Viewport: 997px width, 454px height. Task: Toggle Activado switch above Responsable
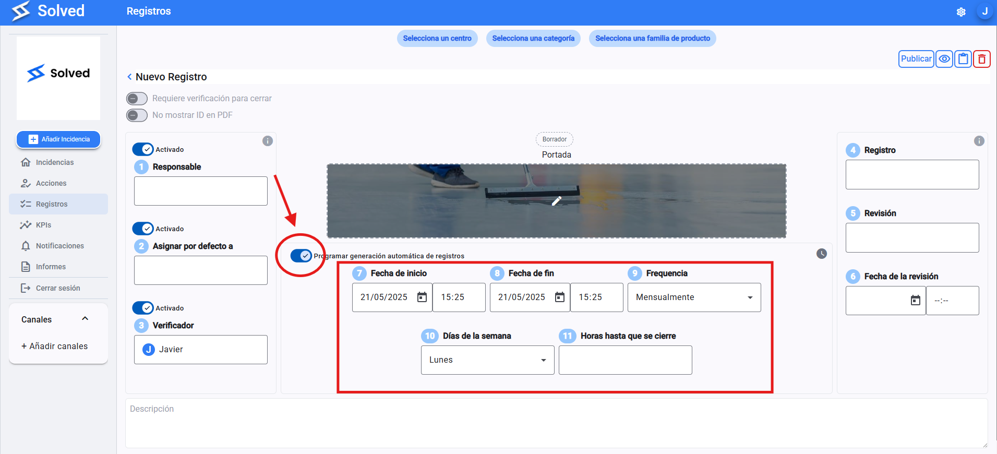(143, 149)
